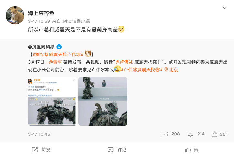This screenshot has height=156, width=234.
Task: Open 海上应答鱼's cat avatar profile
Action: [x=15, y=15]
